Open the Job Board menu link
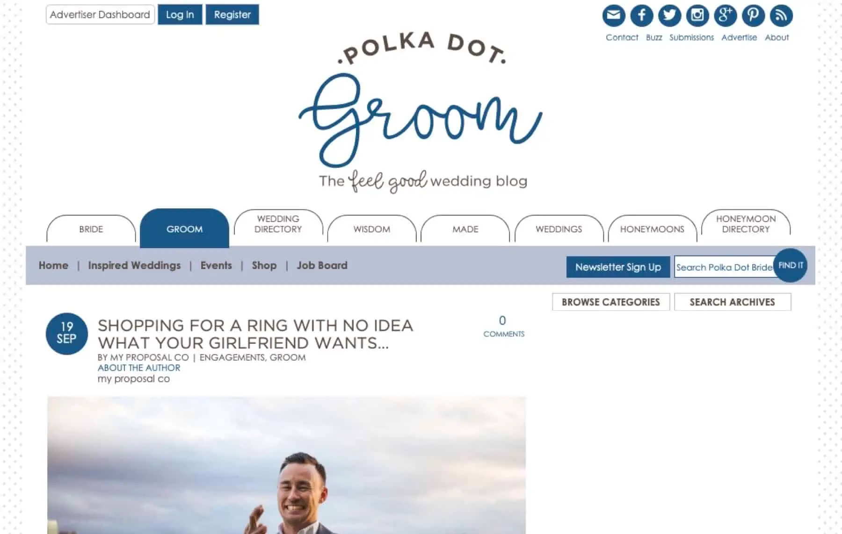 tap(322, 265)
